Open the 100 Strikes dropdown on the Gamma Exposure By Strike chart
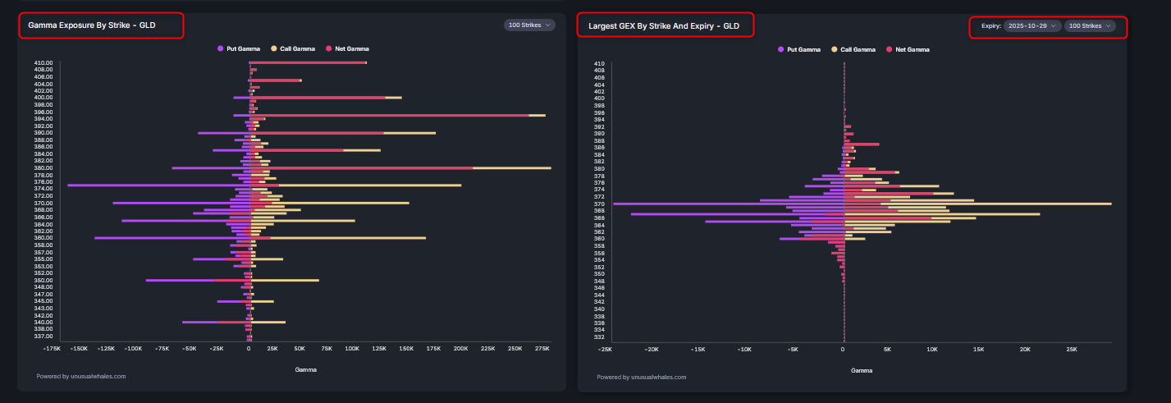Screen dimensions: 1171x403 529,25
